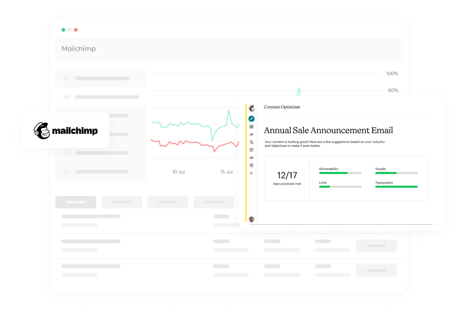This screenshot has height=311, width=466.
Task: Click the Mailchimp title bar text
Action: (x=78, y=49)
